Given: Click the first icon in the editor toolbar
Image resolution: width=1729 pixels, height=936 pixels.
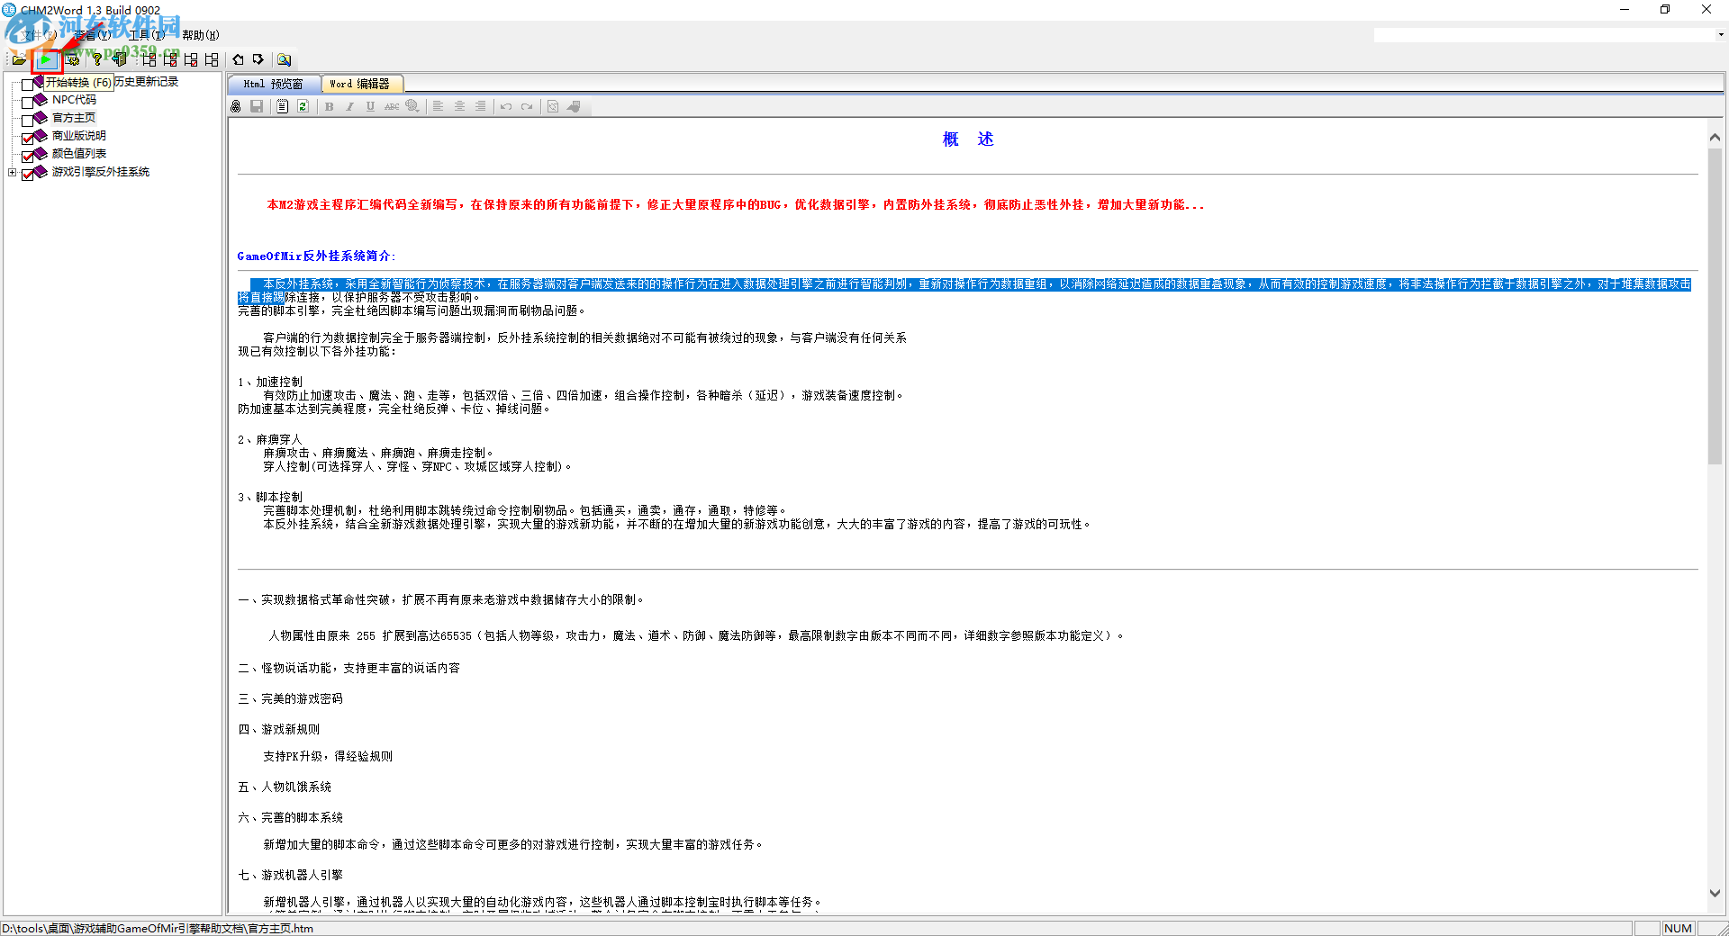Looking at the screenshot, I should pos(236,106).
